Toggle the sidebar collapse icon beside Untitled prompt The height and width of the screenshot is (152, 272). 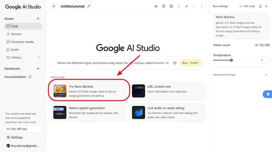(54, 6)
